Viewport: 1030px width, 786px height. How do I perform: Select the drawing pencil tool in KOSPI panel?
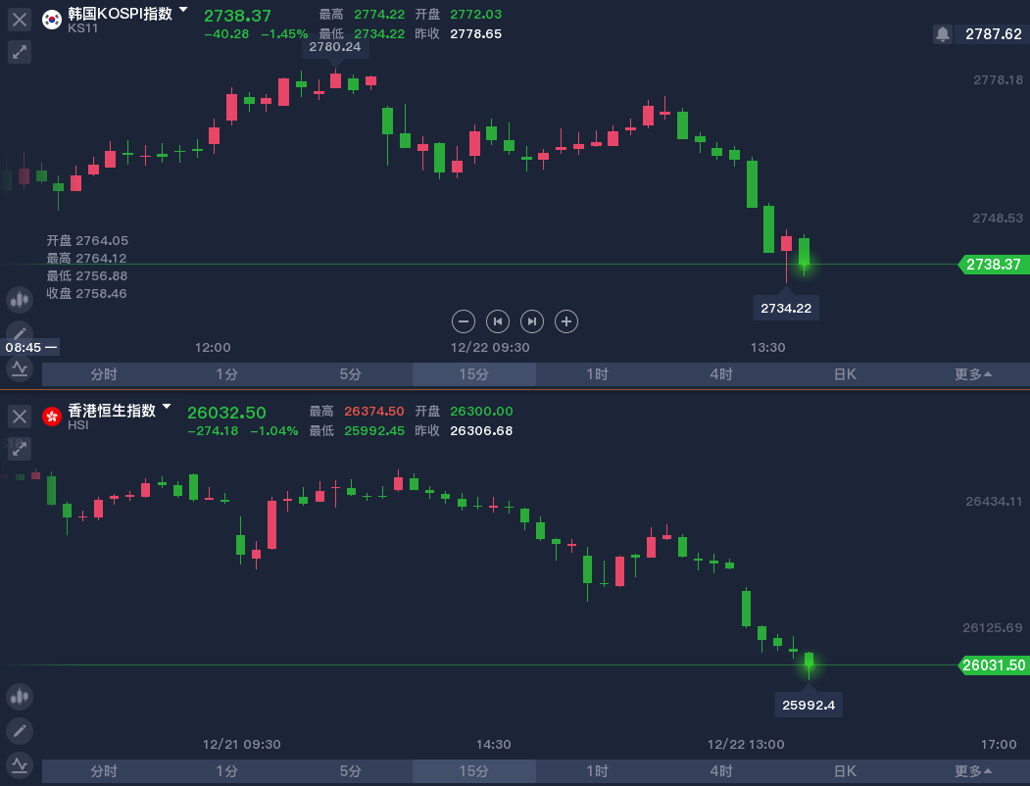20,333
